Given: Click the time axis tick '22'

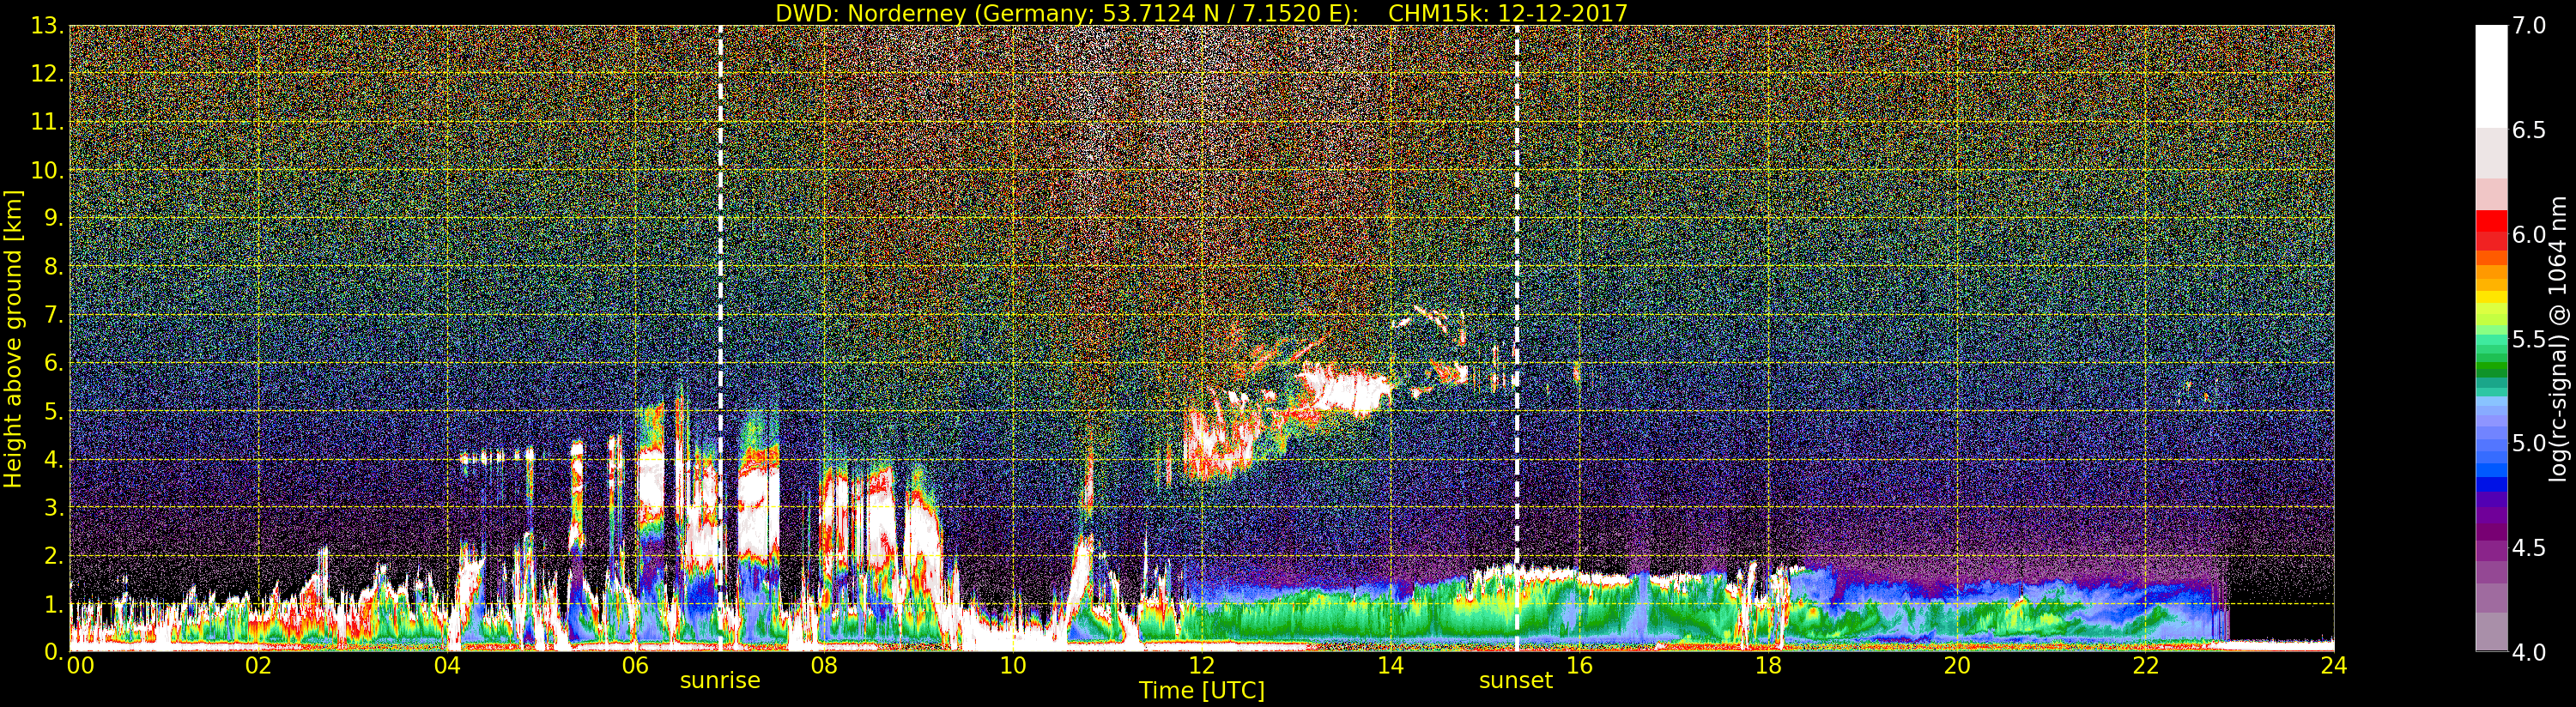Looking at the screenshot, I should coord(2146,666).
